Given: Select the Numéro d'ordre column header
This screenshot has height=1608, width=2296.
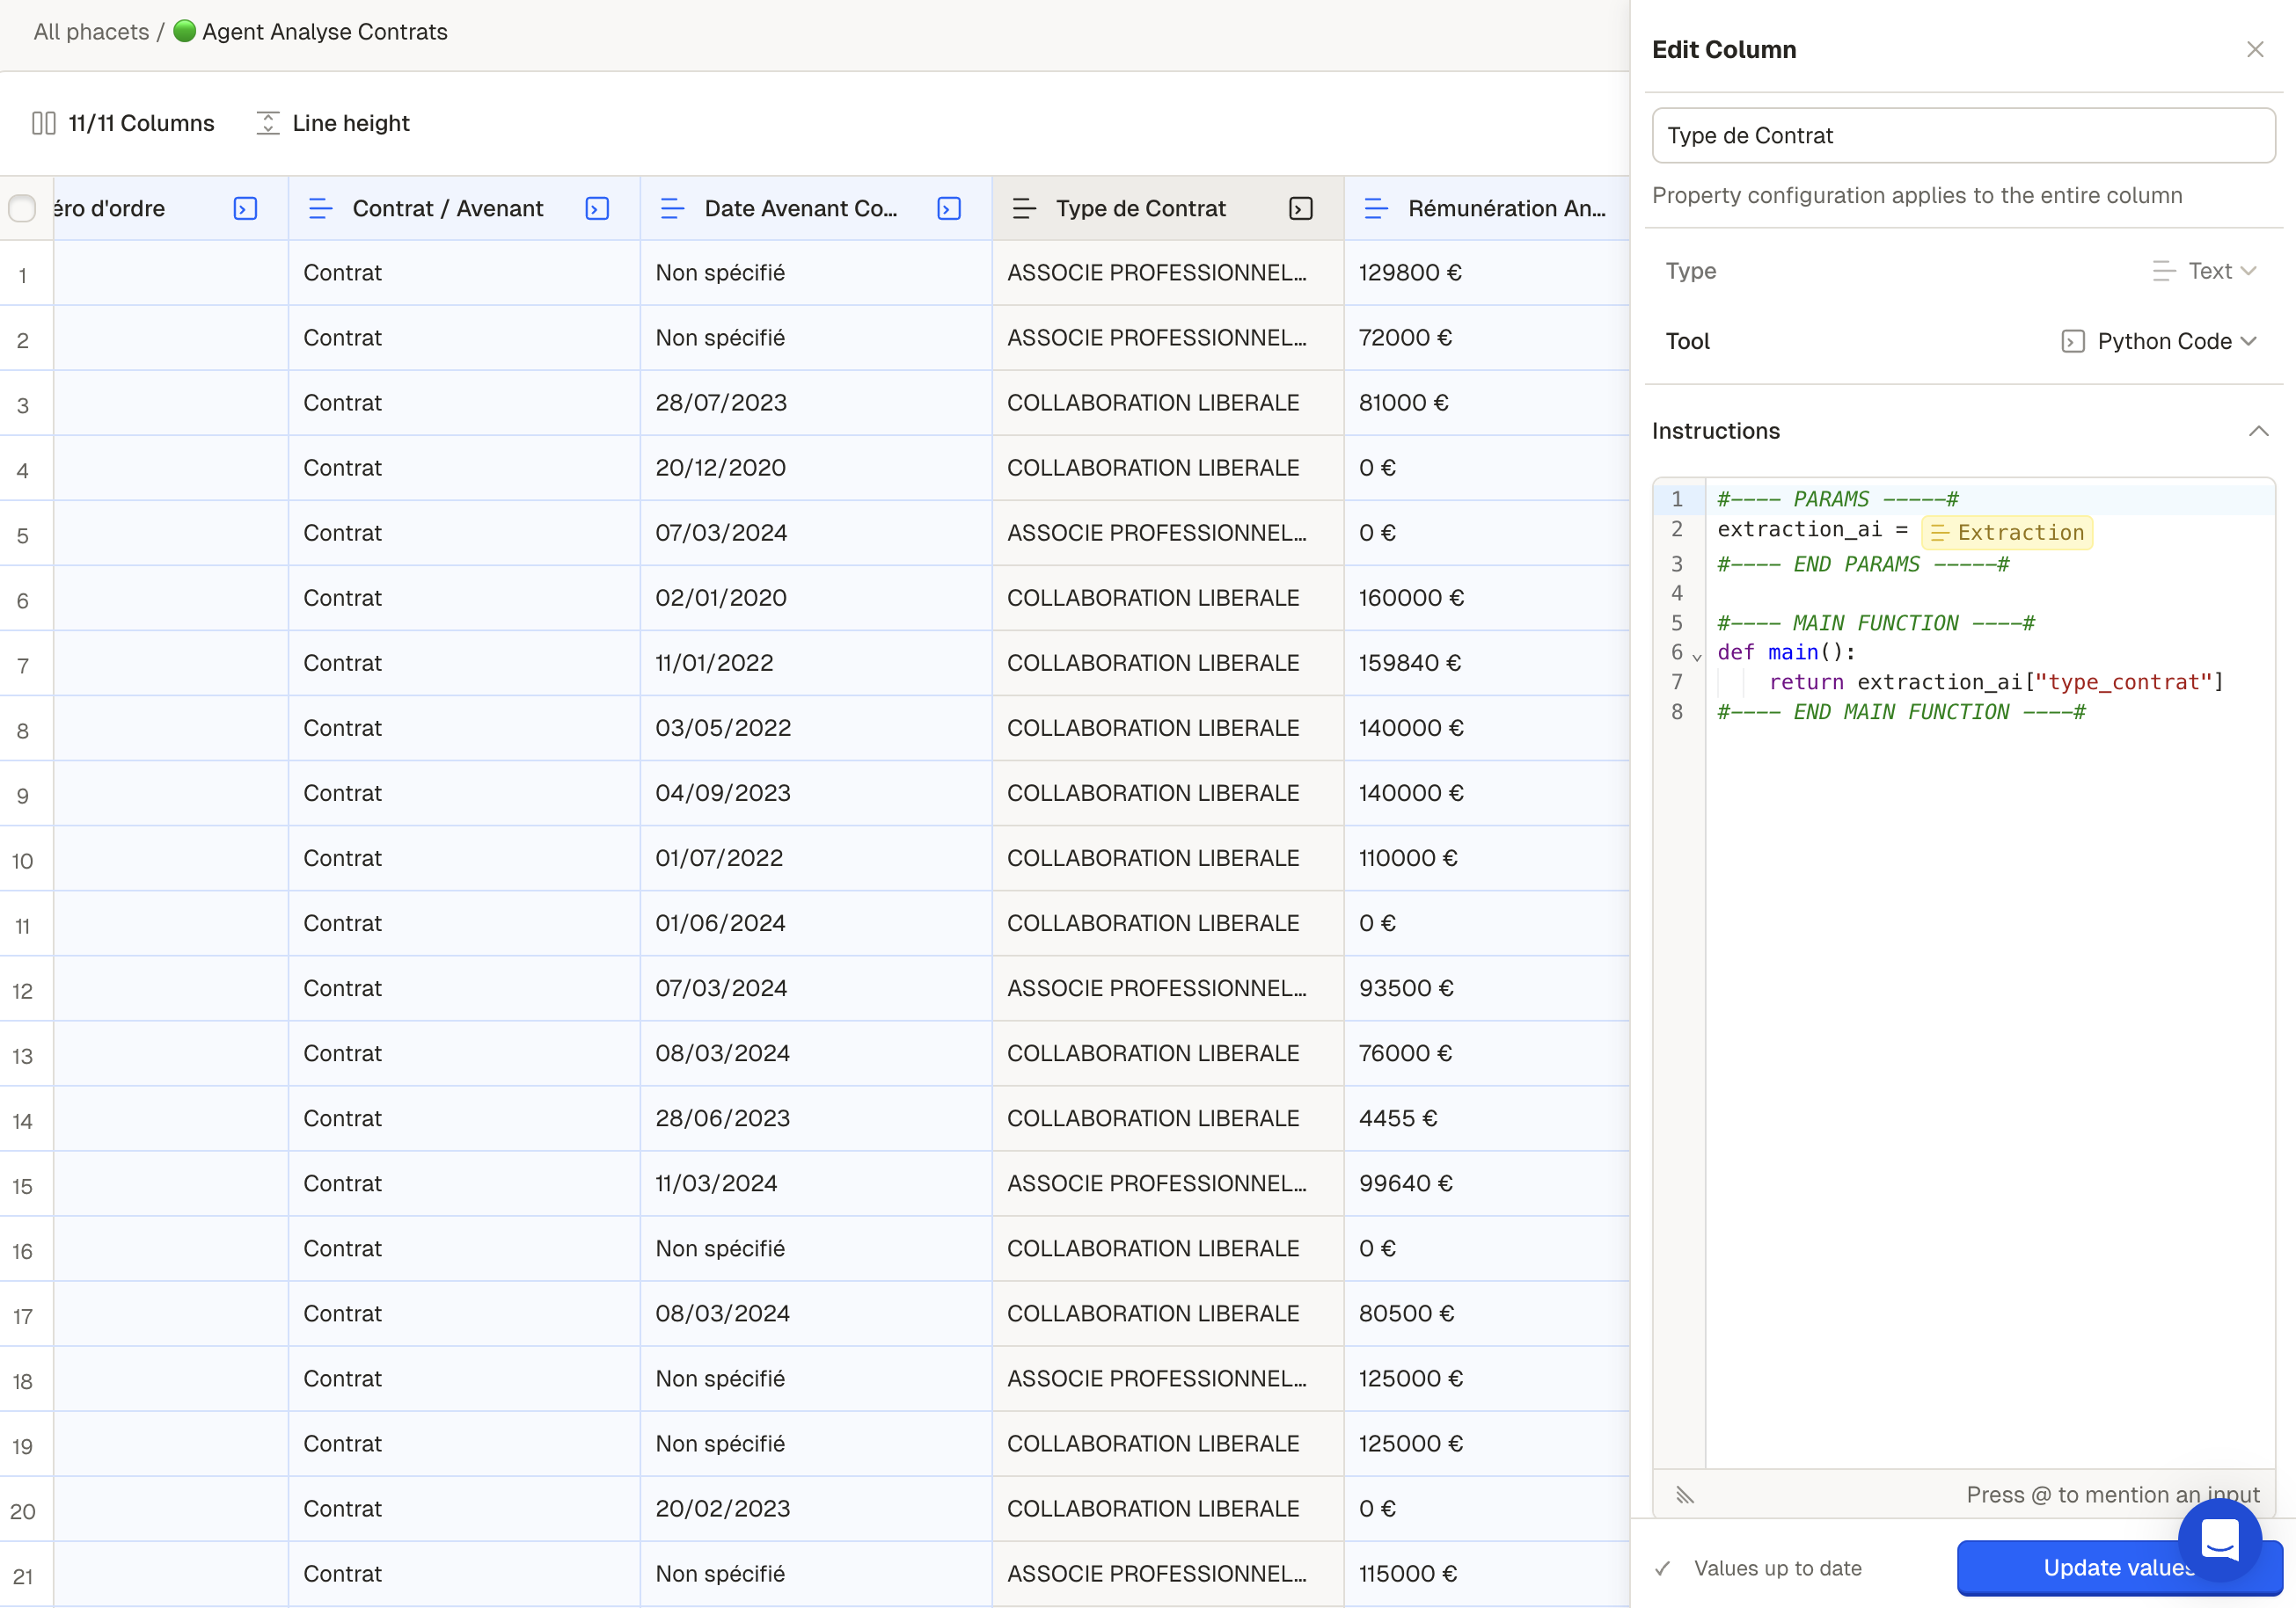Looking at the screenshot, I should coord(171,207).
